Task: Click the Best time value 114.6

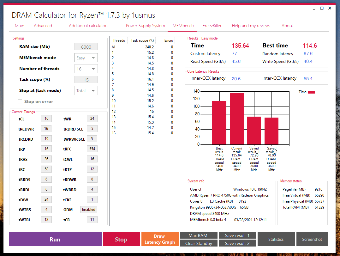Action: point(310,46)
